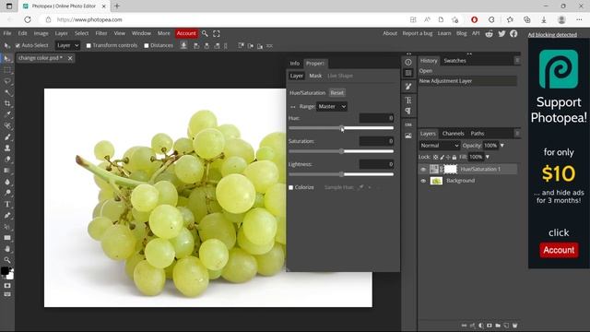Open Photopea Facebook page icon
The height and width of the screenshot is (332, 590).
(x=513, y=33)
